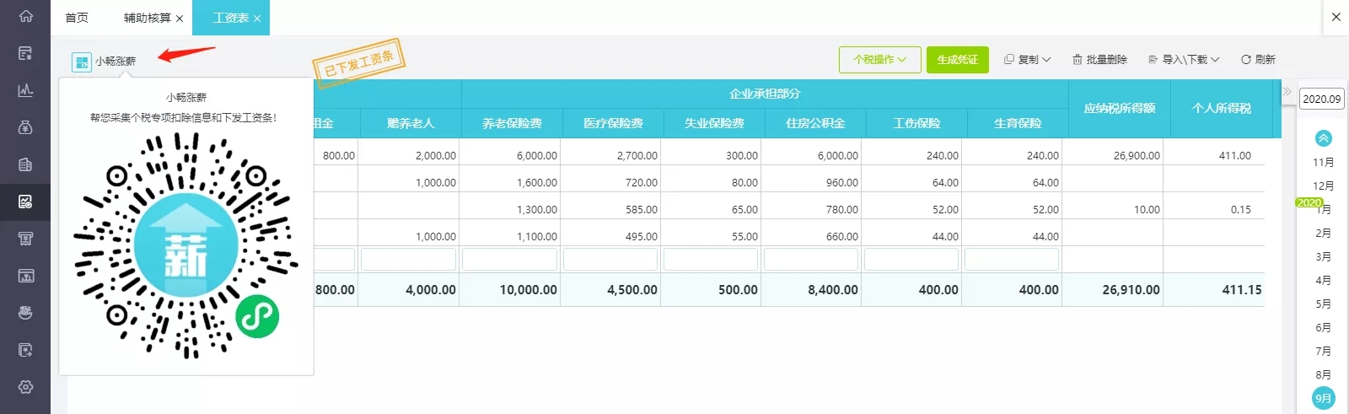
Task: Open the voucher document icon in the sidebar
Action: point(25,53)
